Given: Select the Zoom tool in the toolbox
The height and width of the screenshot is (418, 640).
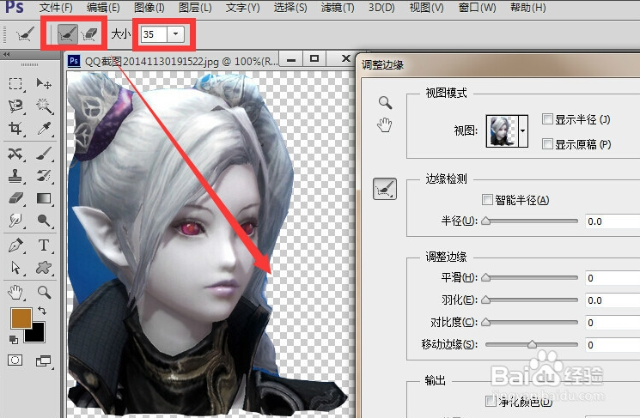Looking at the screenshot, I should tap(44, 292).
